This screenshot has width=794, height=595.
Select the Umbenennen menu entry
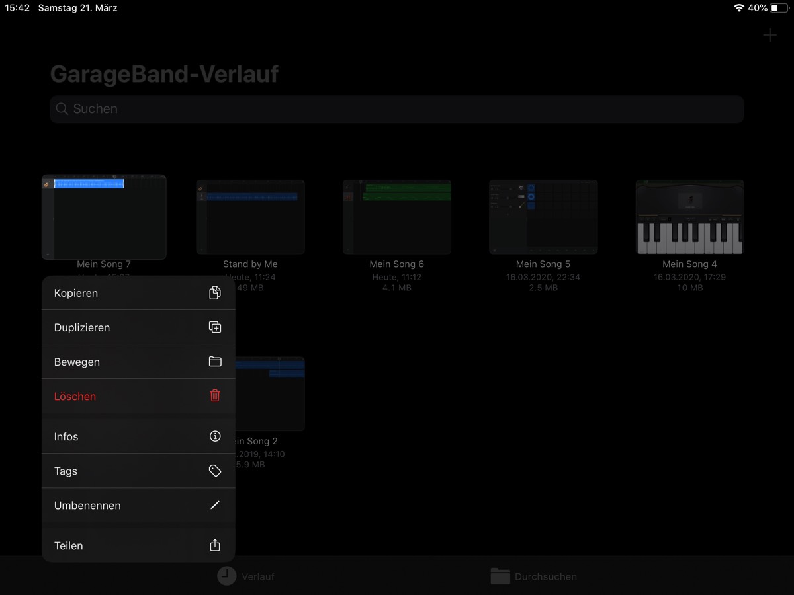coord(87,505)
